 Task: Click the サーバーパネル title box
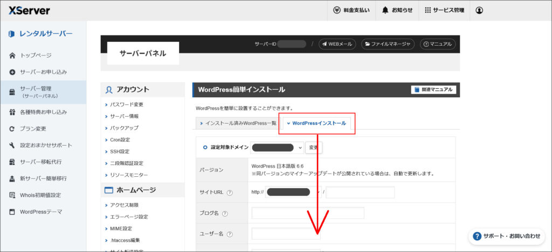143,53
